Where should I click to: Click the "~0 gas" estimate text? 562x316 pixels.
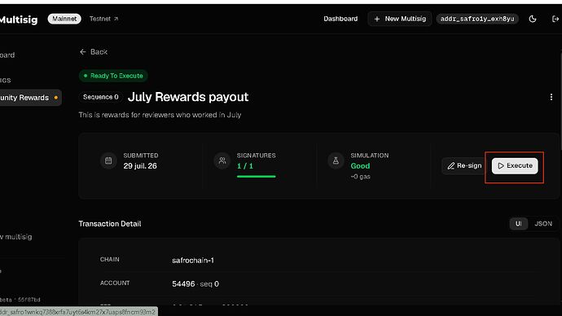coord(360,177)
